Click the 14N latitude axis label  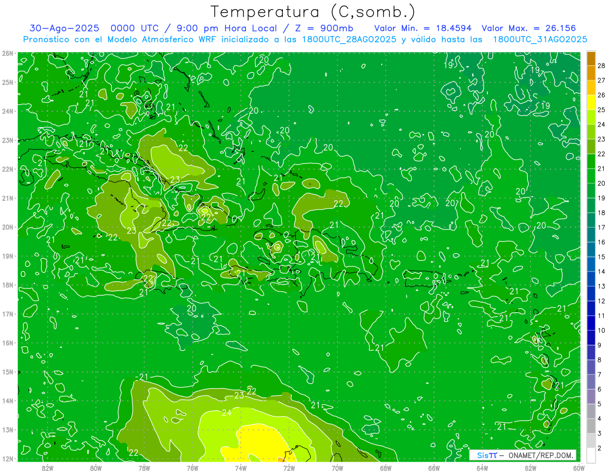click(x=7, y=401)
